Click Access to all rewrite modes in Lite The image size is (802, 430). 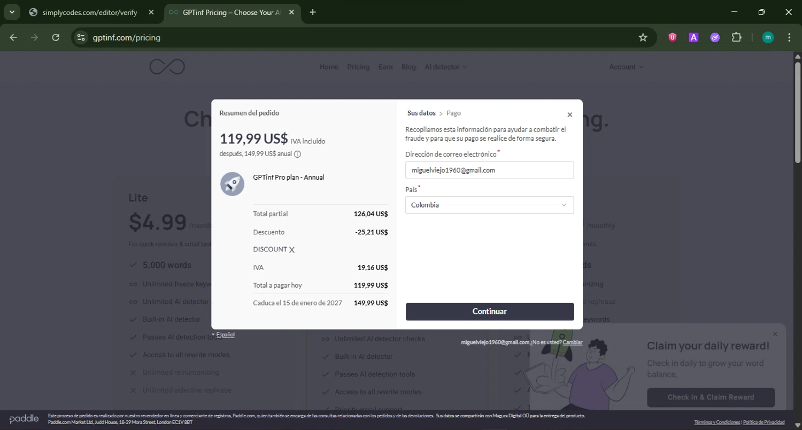tap(186, 355)
